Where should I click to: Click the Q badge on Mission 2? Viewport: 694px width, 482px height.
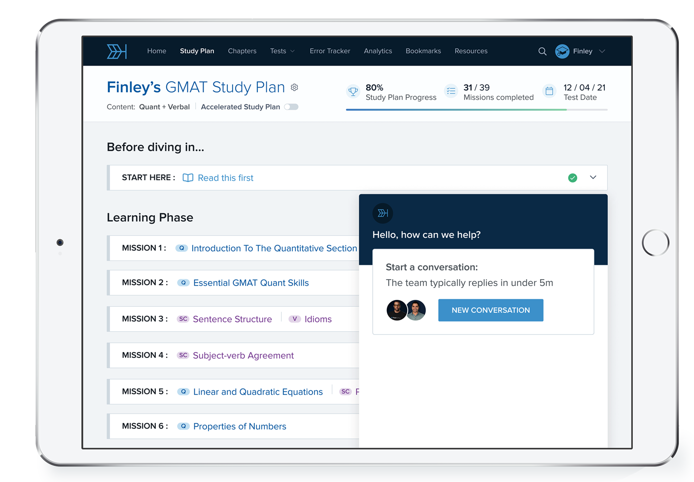[x=183, y=283]
